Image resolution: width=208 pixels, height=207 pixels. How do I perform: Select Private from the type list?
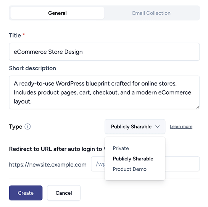[121, 148]
